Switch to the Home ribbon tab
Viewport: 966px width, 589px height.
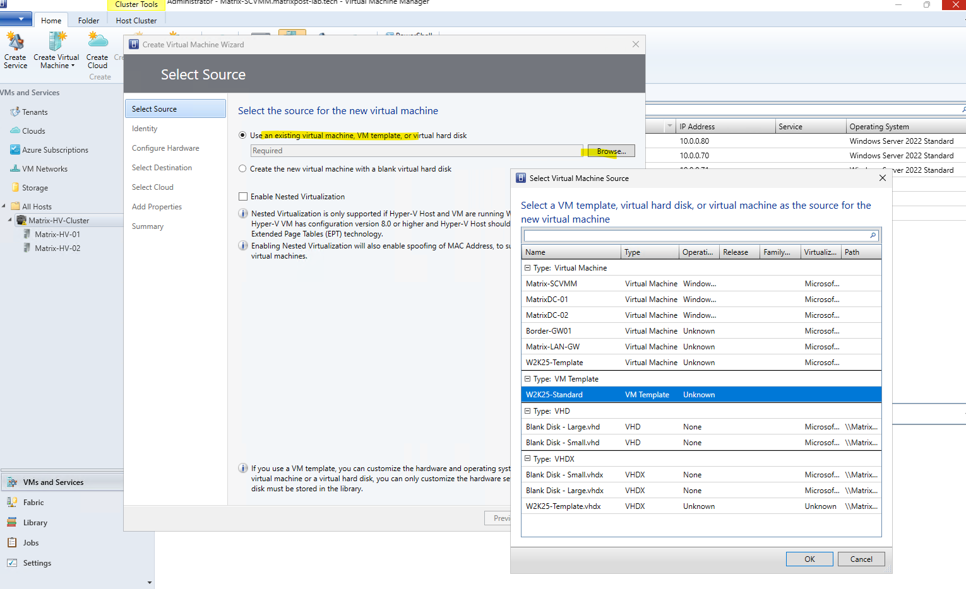[51, 21]
